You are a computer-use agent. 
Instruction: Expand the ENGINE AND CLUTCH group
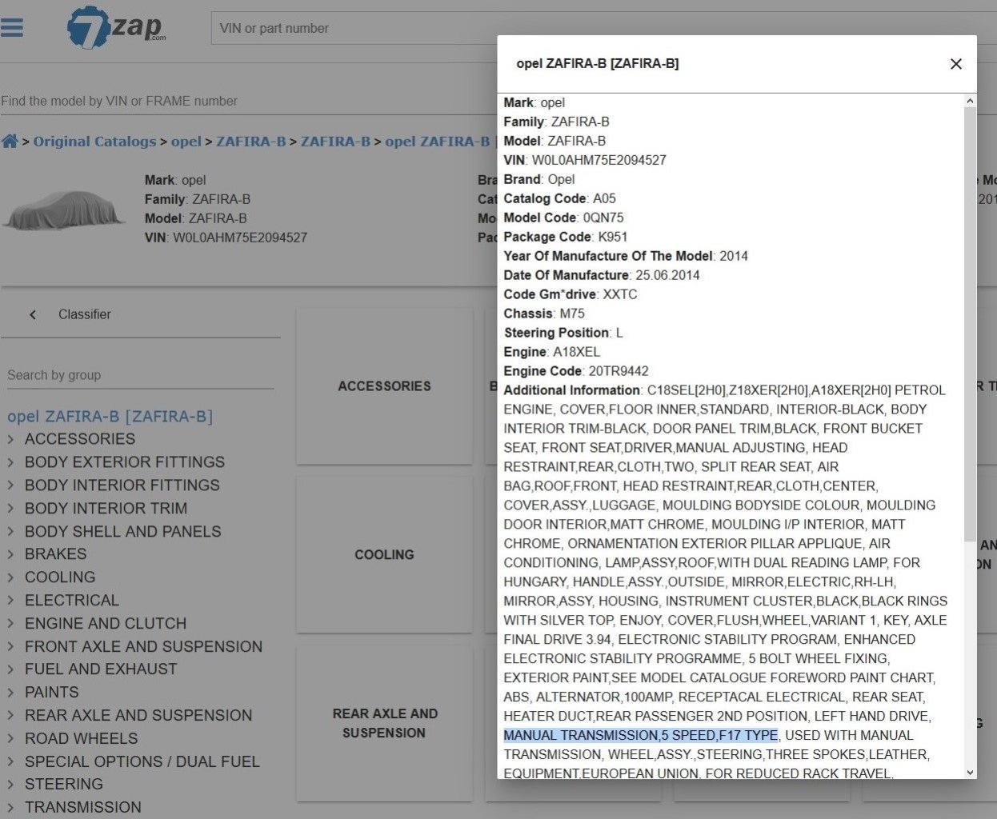pyautogui.click(x=11, y=624)
